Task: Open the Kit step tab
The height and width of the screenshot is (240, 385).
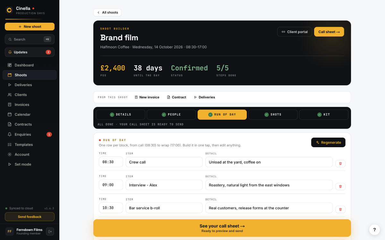Action: [324, 115]
